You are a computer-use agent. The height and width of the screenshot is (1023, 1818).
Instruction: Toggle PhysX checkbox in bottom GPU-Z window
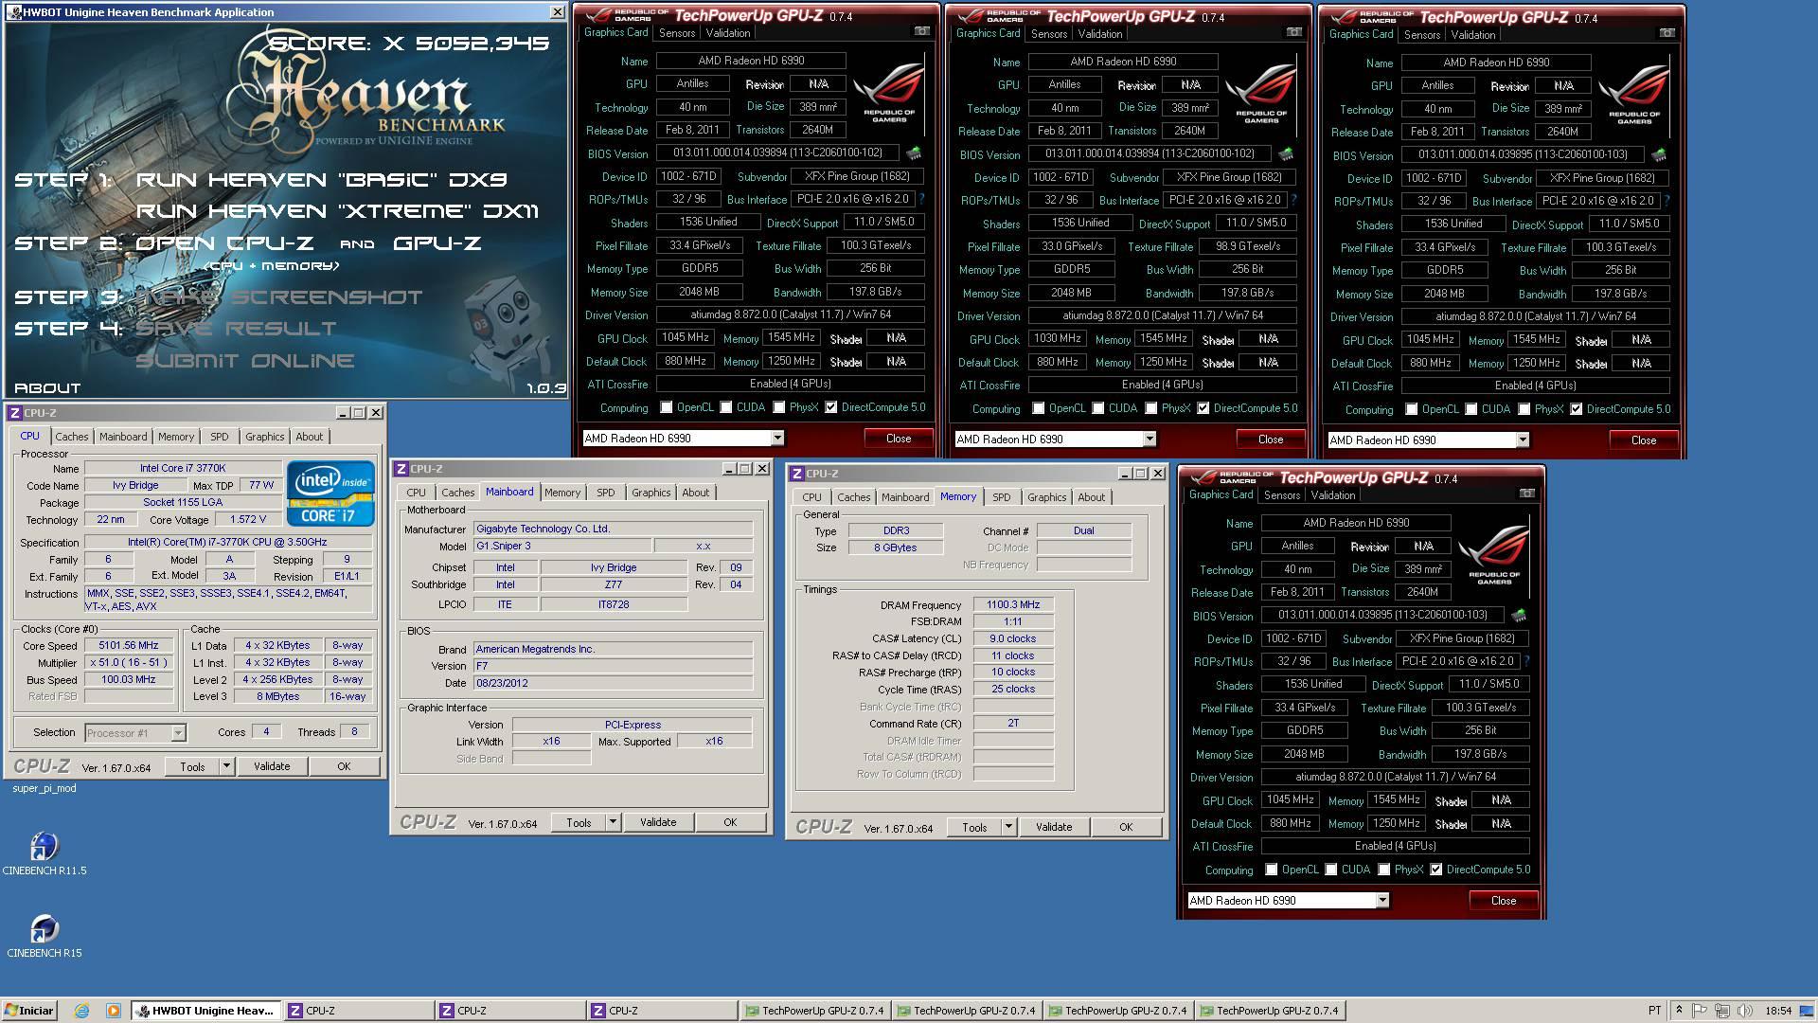(1384, 870)
